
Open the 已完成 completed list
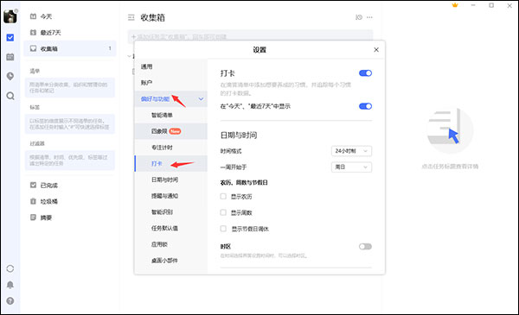pos(70,186)
